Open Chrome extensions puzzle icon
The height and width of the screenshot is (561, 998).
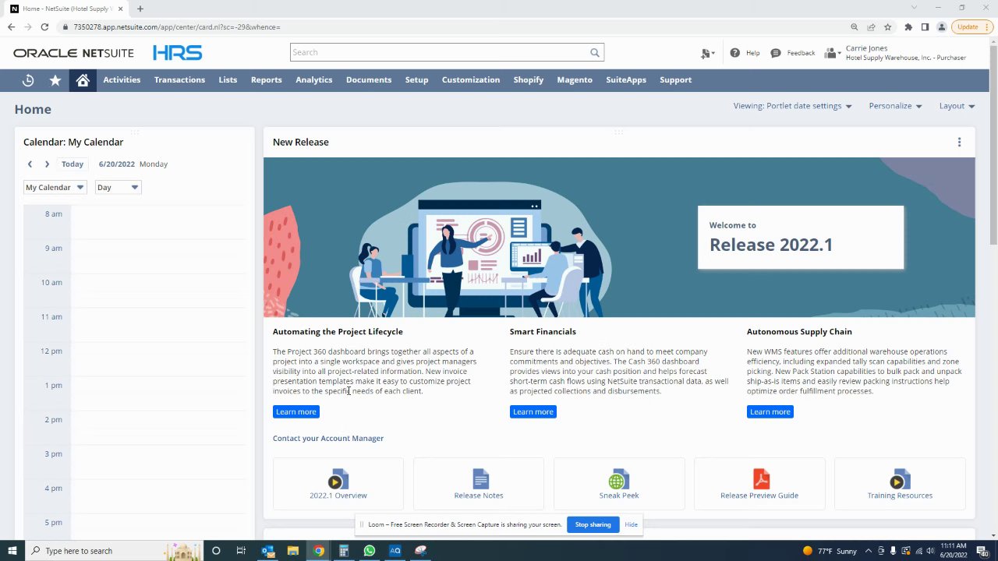coord(908,27)
